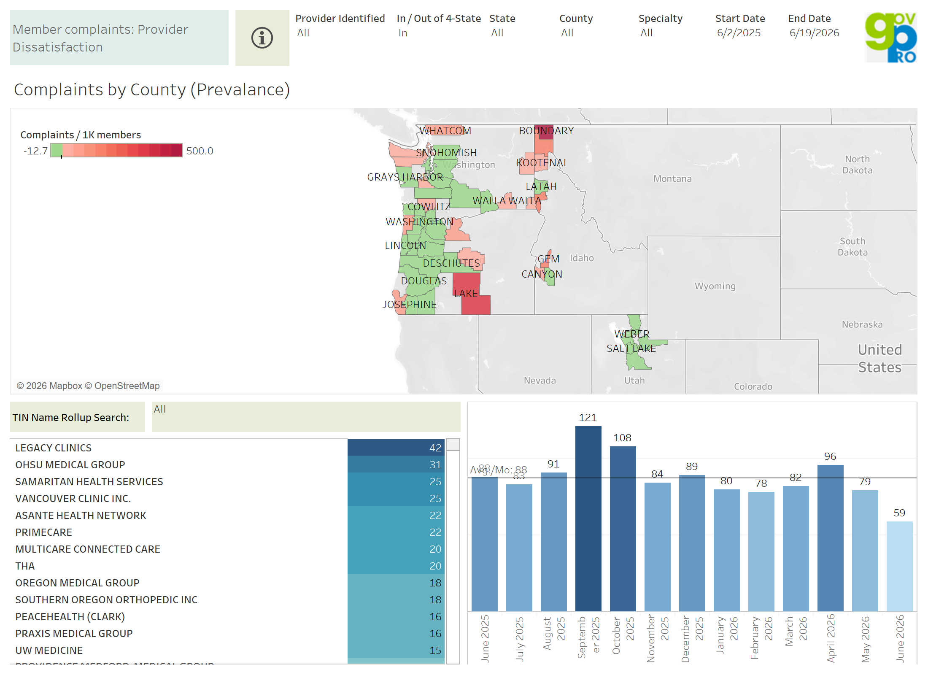Click the March 2026 bar showing 82
This screenshot has height=675, width=928.
(796, 548)
